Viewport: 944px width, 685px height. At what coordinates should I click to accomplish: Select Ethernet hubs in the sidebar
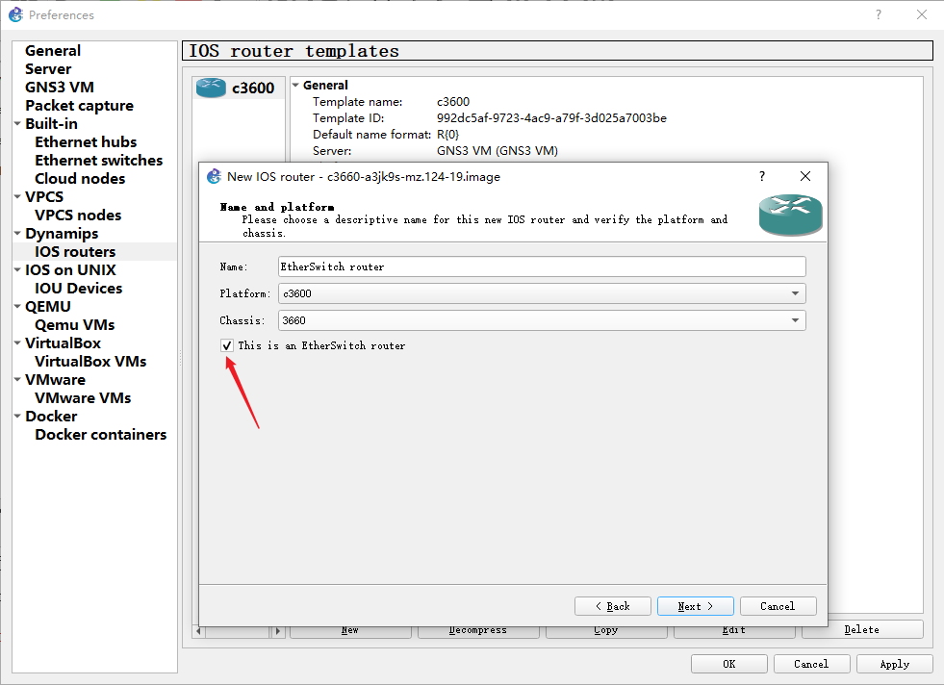(86, 142)
